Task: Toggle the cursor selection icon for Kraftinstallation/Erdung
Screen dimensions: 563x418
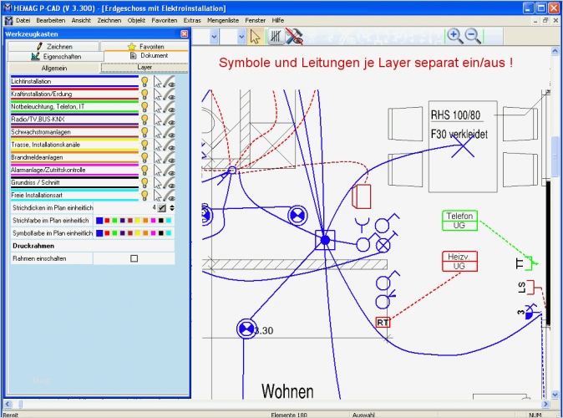Action: coord(158,94)
